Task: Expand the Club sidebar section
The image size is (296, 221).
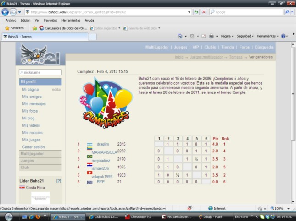Action: point(40,167)
